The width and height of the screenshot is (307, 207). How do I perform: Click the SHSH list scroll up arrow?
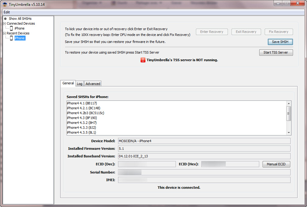point(289,103)
